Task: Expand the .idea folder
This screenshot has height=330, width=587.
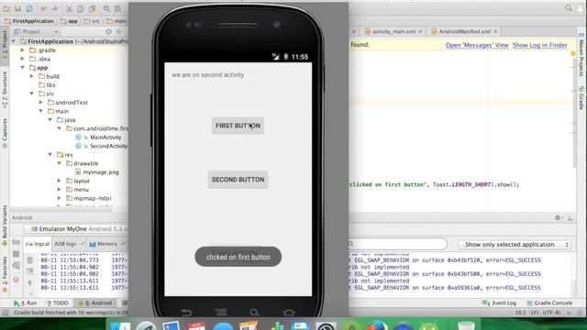Action: (x=22, y=59)
